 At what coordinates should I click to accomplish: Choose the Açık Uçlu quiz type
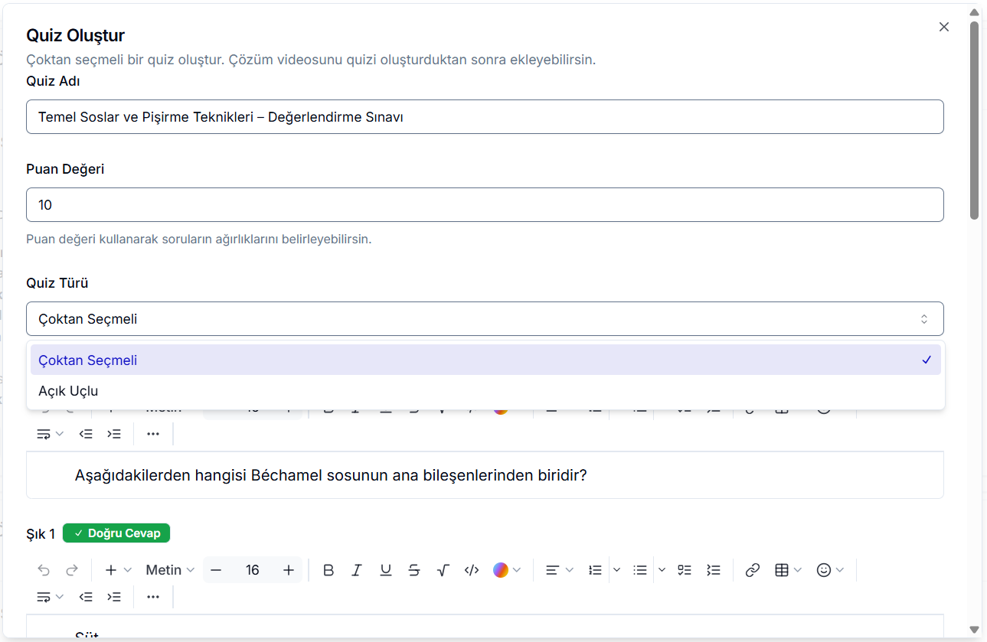click(x=485, y=390)
